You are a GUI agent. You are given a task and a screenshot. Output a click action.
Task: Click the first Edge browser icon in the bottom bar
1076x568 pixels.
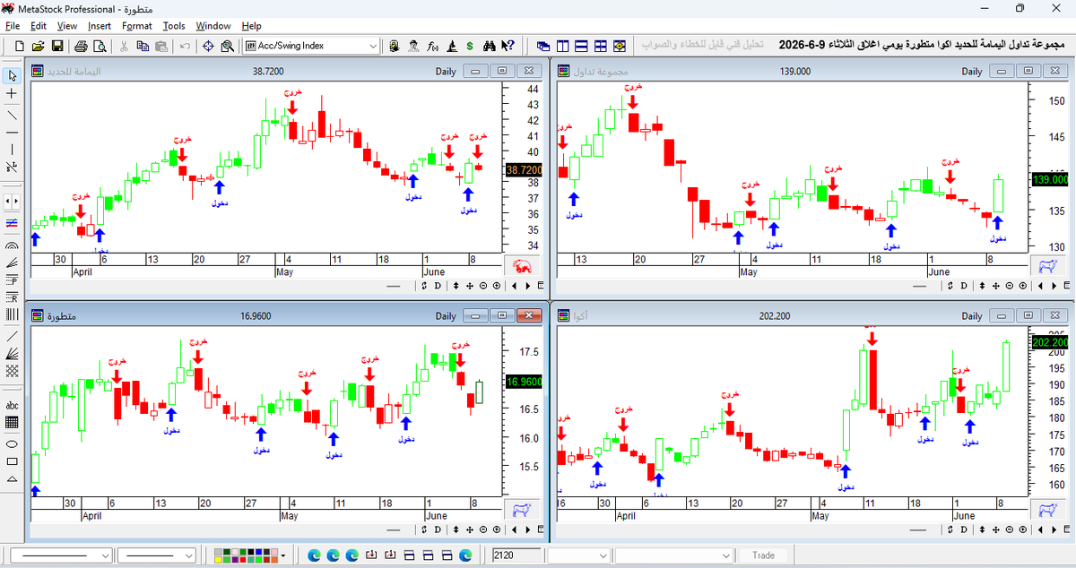point(315,555)
